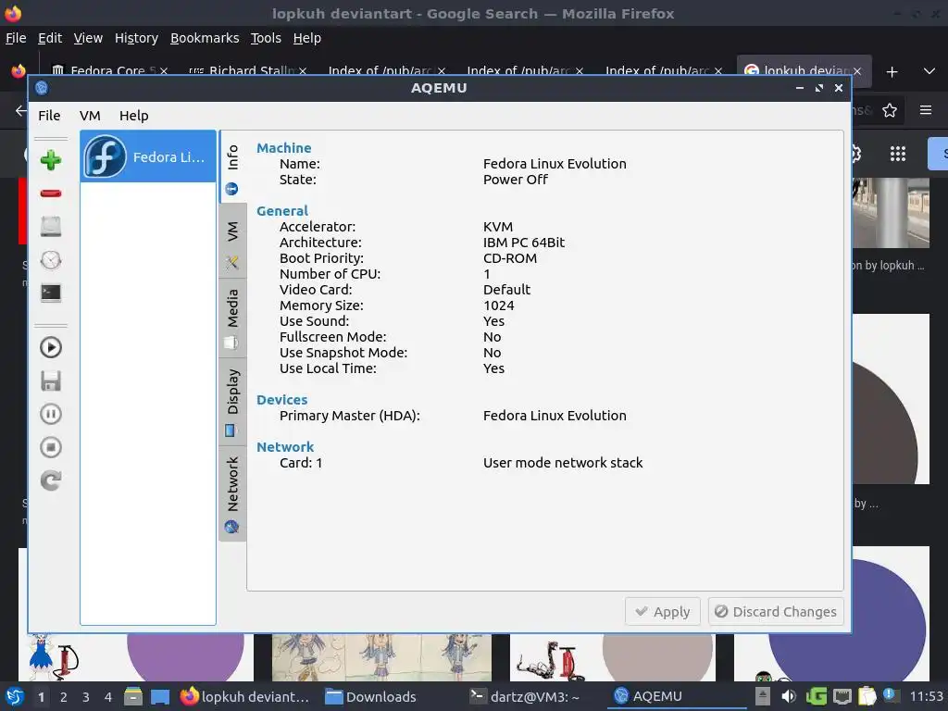Click Firefox View icon in the tab bar
The height and width of the screenshot is (711, 948).
click(x=19, y=71)
